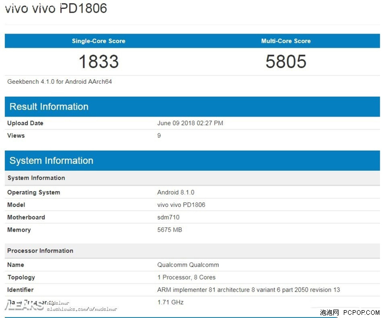Click the 'Android 8.1.0' value
Image resolution: width=382 pixels, height=318 pixels.
176,192
